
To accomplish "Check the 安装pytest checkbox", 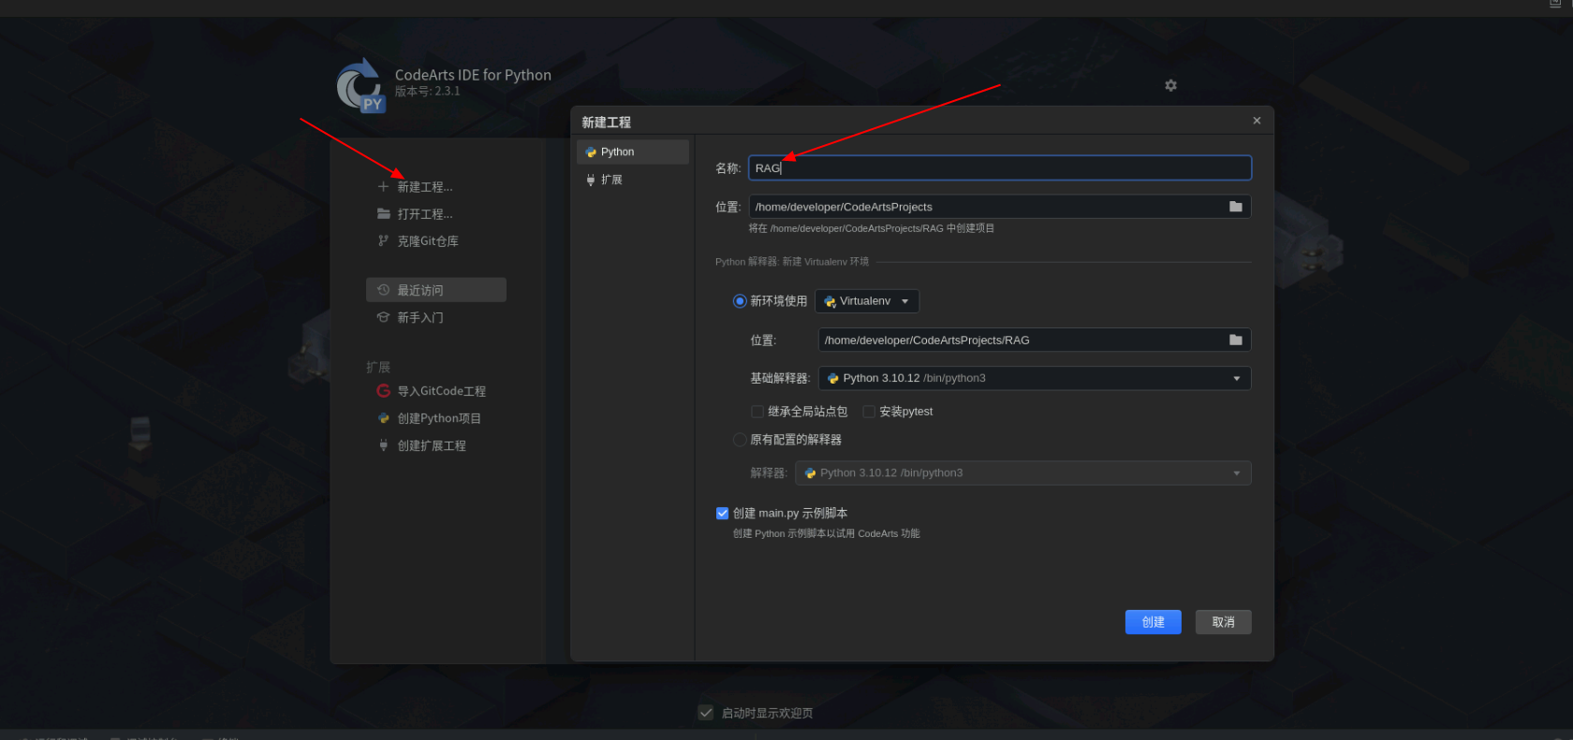I will tap(869, 412).
